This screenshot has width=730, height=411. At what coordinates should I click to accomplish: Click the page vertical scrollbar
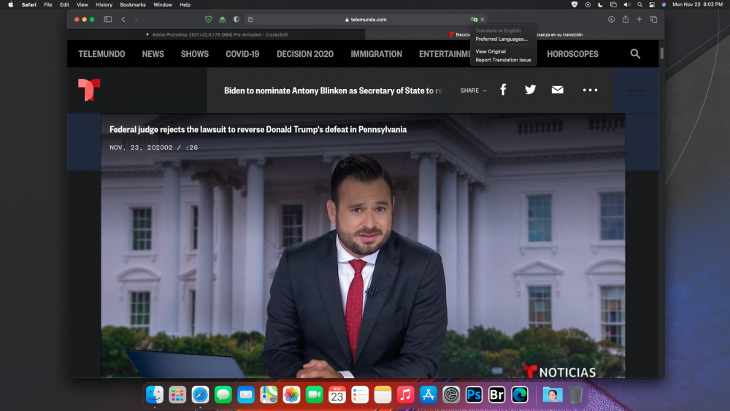[661, 53]
